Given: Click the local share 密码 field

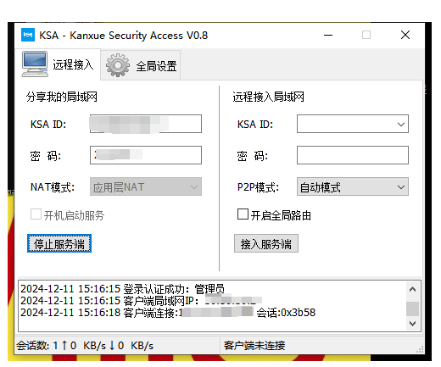Looking at the screenshot, I should (146, 155).
